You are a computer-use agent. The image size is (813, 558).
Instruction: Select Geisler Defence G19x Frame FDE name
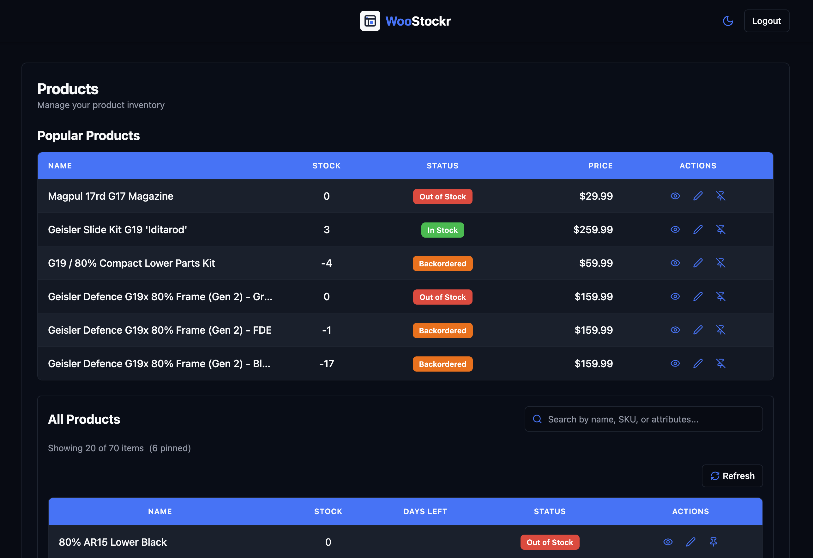[160, 330]
